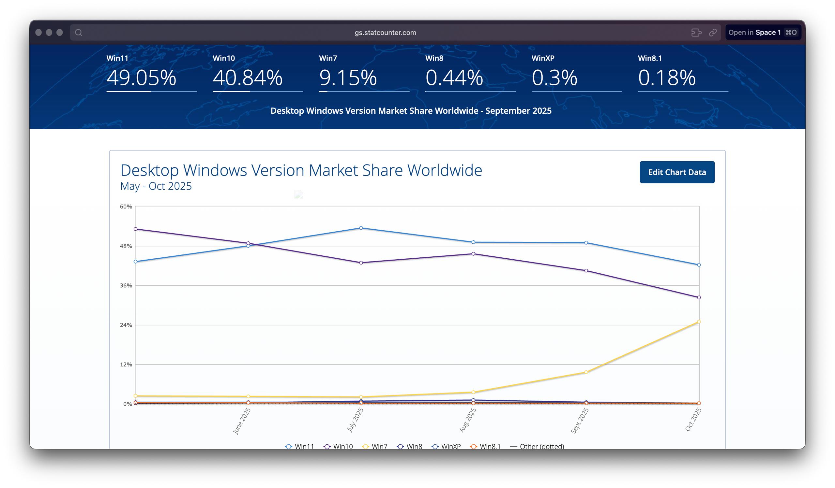
Task: Click the Win10 legend marker icon
Action: tap(327, 446)
